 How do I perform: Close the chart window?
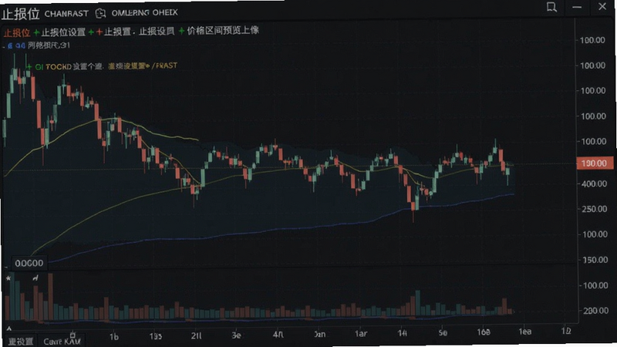pyautogui.click(x=602, y=6)
